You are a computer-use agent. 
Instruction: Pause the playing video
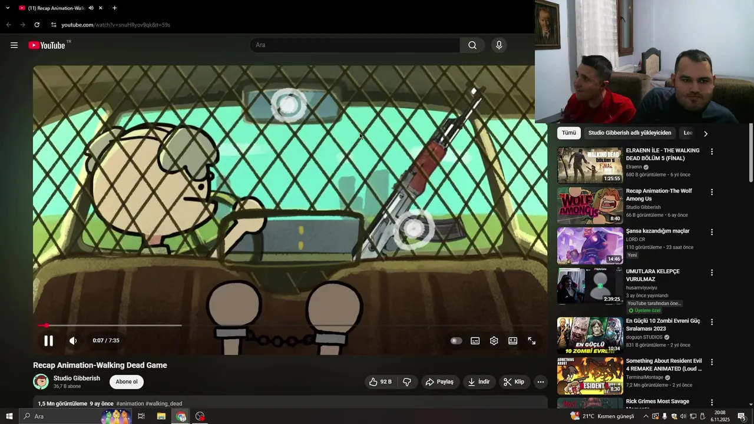click(48, 340)
